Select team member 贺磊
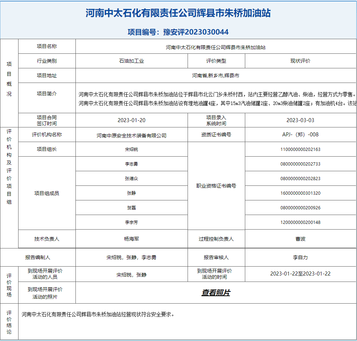The width and height of the screenshot is (357, 341). [131, 208]
